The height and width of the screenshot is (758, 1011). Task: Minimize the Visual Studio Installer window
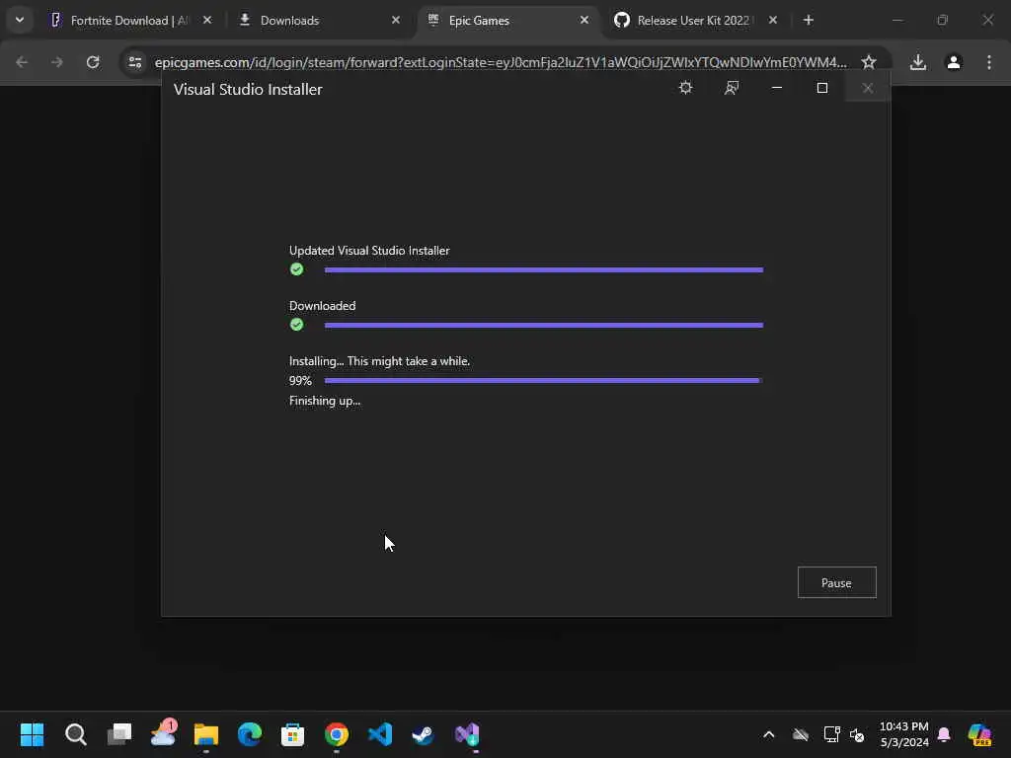pos(776,88)
